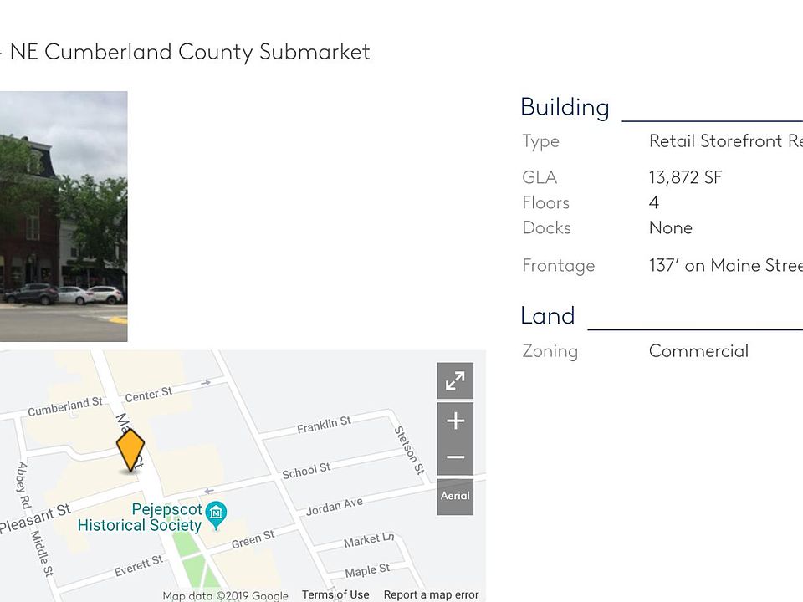803x602 pixels.
Task: Click the Pejepscot Historical Society label
Action: pos(140,518)
